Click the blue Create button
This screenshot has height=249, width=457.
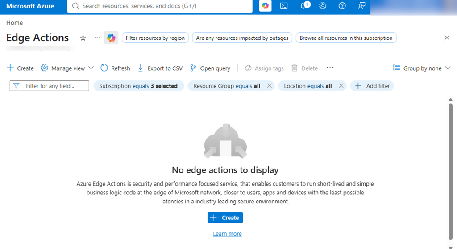click(x=225, y=217)
